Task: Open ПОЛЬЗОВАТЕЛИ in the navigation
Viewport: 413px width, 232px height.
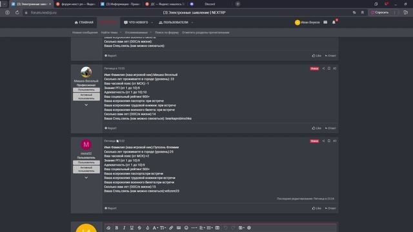Action: point(174,23)
